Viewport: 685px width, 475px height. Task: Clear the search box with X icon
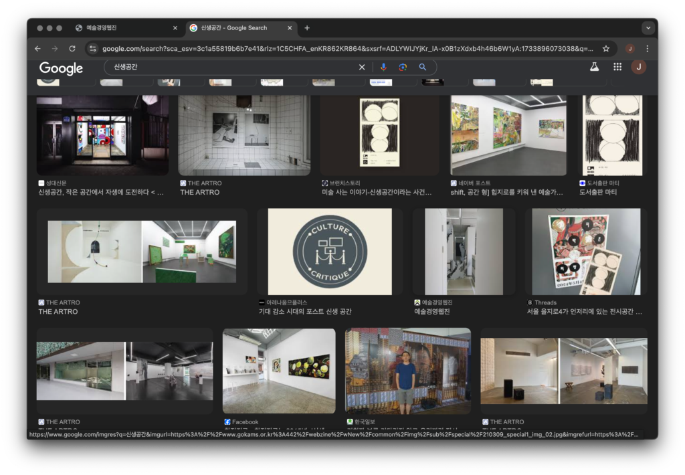click(362, 67)
